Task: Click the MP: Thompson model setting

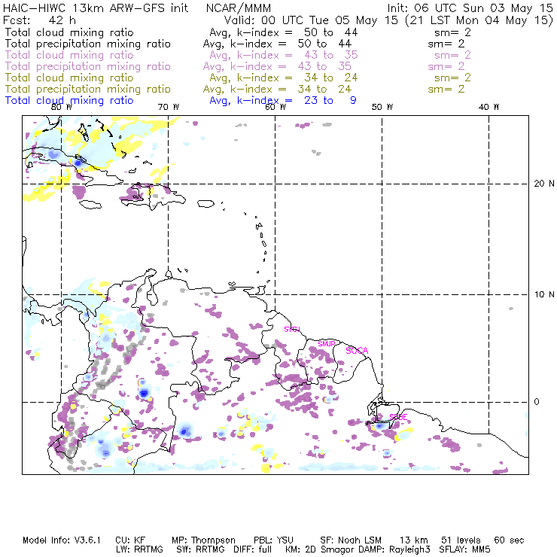Action: [x=203, y=540]
